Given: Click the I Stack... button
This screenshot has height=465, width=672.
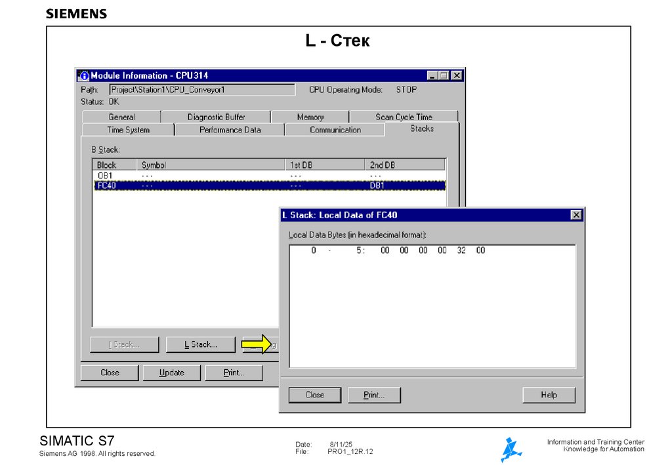Looking at the screenshot, I should coord(124,345).
